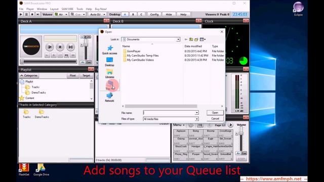Open the Google Drive desktop shortcut
This screenshot has width=324, height=182.
[x=41, y=170]
